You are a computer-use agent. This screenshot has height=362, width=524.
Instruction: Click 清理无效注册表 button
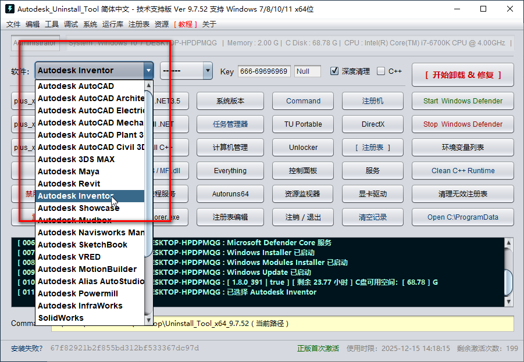tap(462, 193)
